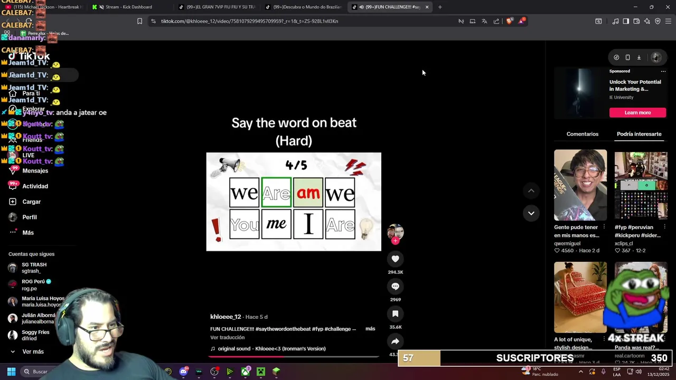Toggle the muted media icon in address bar

tap(461, 21)
